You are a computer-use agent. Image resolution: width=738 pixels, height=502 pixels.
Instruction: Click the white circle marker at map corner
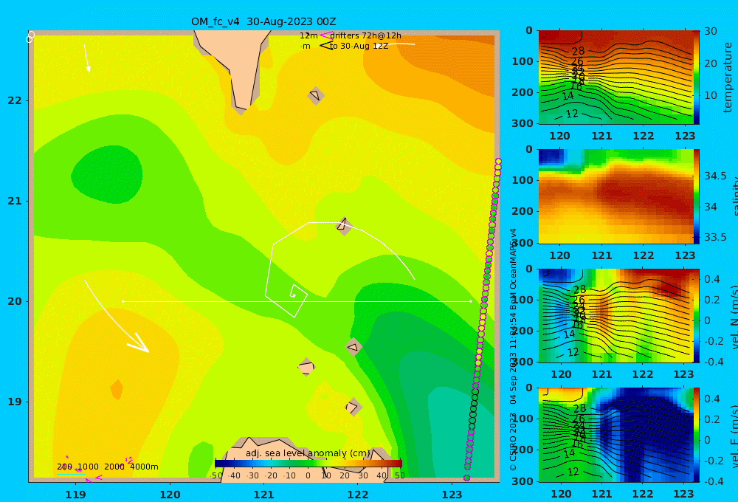tap(30, 37)
